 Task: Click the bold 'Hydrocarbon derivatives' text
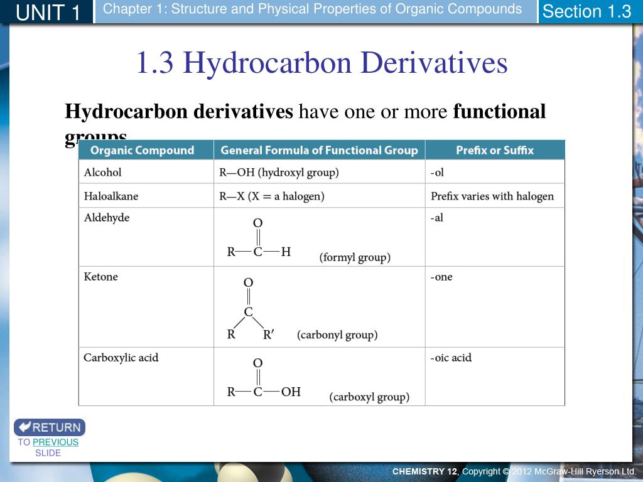pos(179,112)
